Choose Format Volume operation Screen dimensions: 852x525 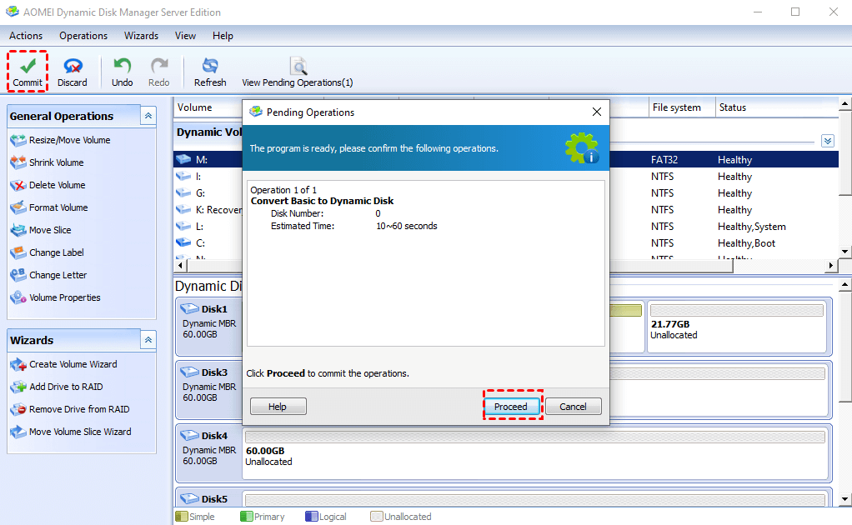58,207
